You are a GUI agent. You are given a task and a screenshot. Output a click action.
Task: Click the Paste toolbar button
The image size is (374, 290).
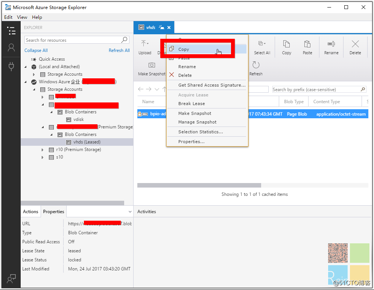pyautogui.click(x=307, y=47)
